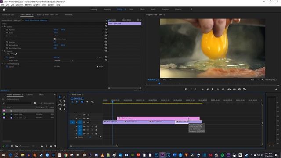Toggle animation stopwatch for Anchor Point
This screenshot has width=281, height=158.
(x=7, y=45)
